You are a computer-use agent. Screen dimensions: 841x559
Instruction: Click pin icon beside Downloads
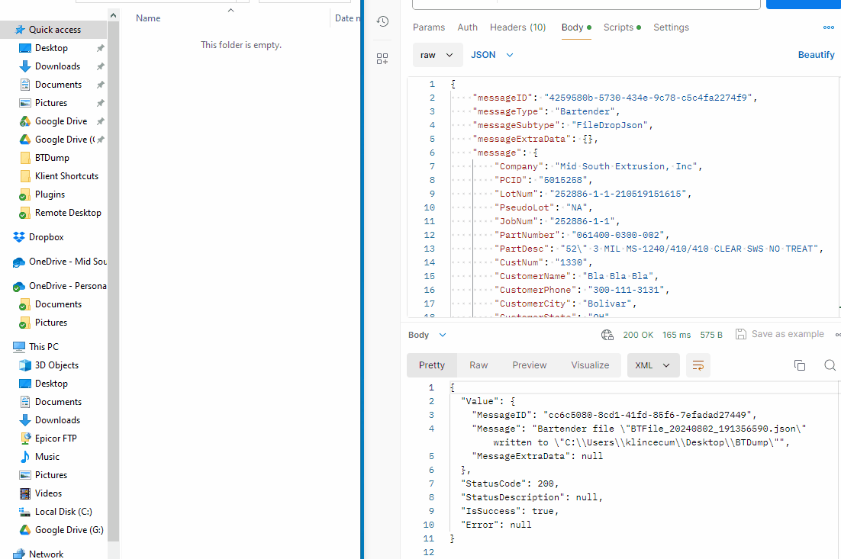pos(100,66)
